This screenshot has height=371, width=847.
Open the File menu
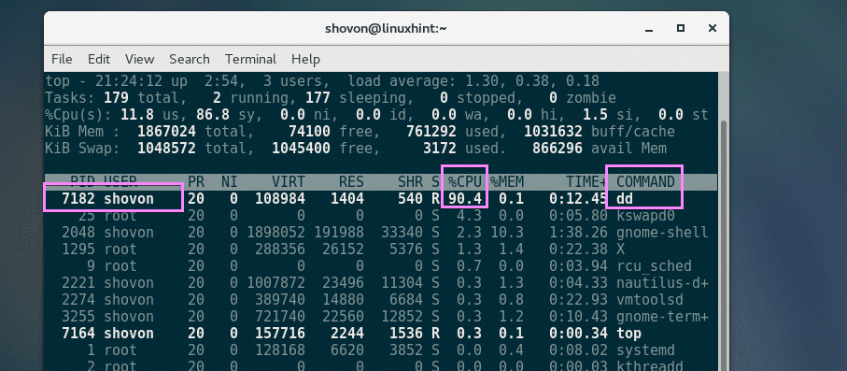62,59
